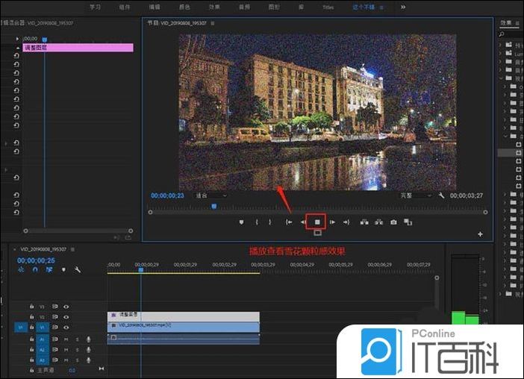Toggle snap magnet in timeline

pyautogui.click(x=34, y=270)
